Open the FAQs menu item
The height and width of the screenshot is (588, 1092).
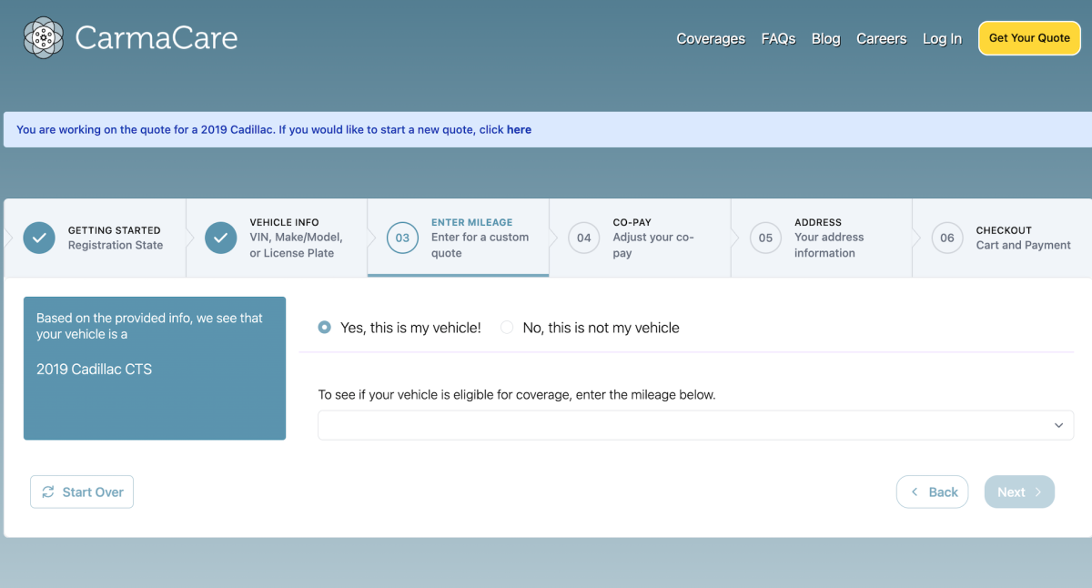click(x=778, y=38)
